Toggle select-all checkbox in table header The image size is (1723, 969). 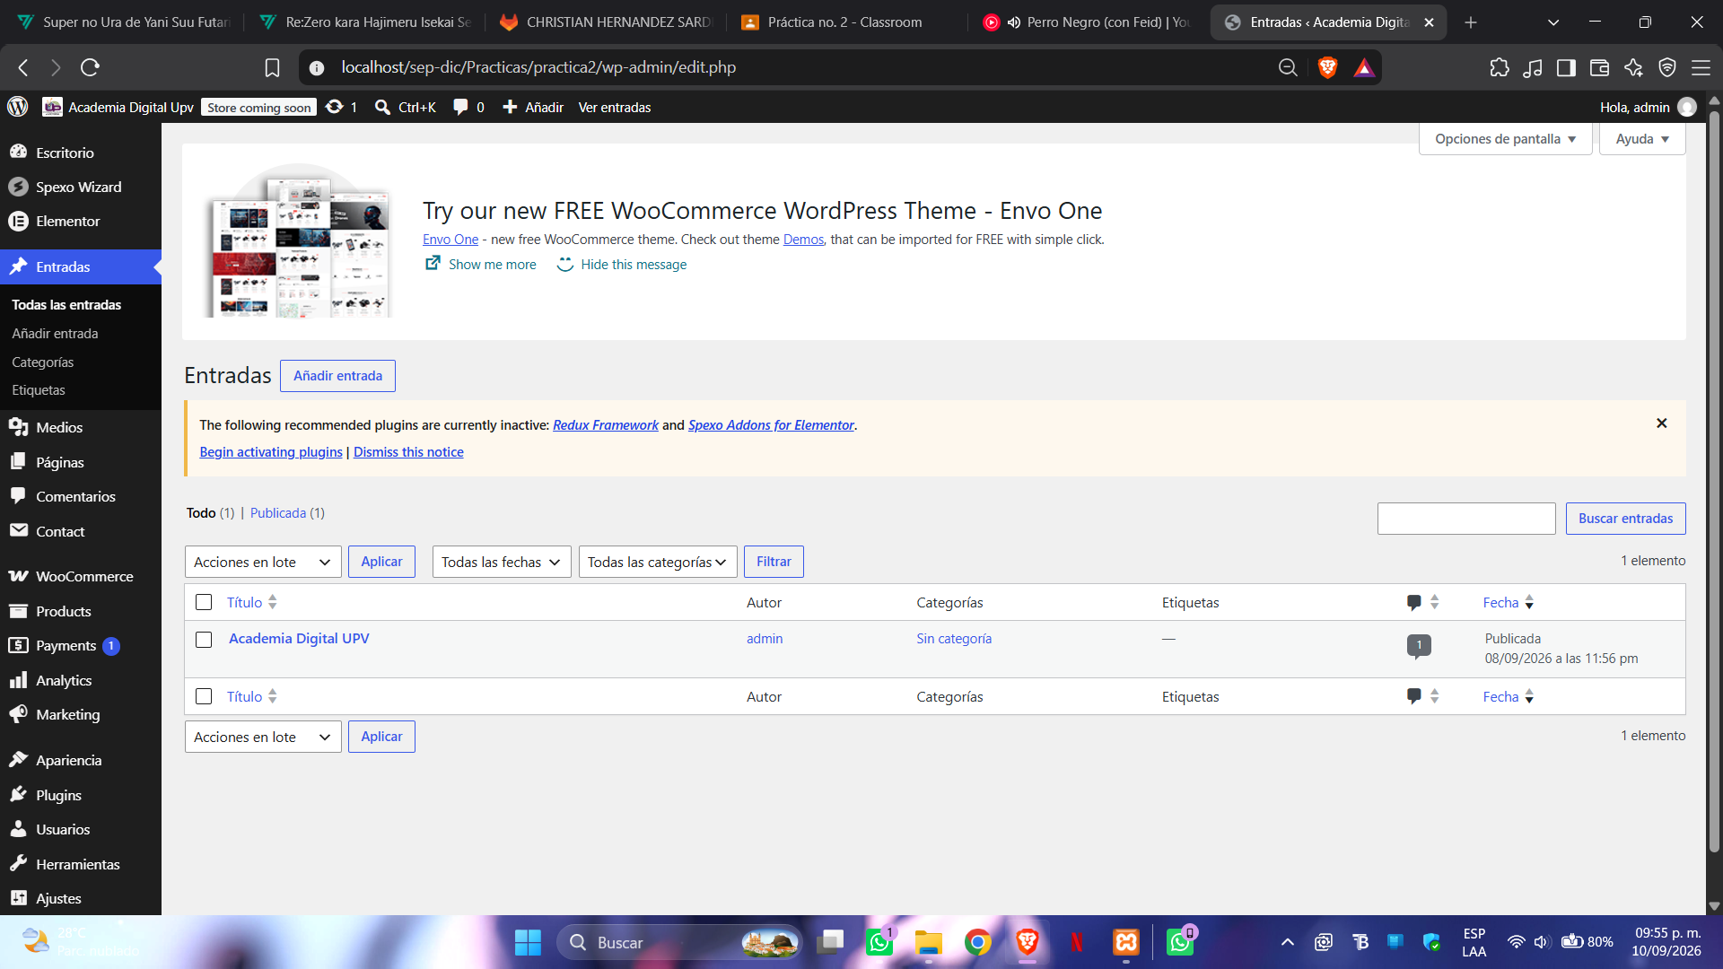pos(204,602)
